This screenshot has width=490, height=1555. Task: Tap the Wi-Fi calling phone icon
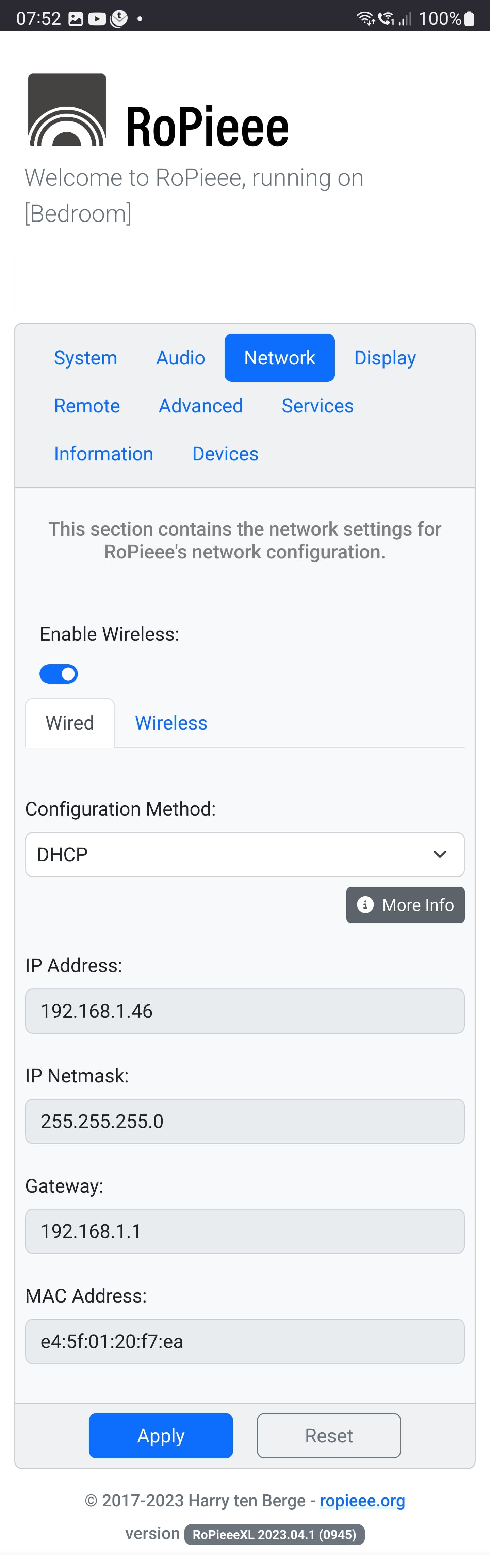pyautogui.click(x=386, y=19)
